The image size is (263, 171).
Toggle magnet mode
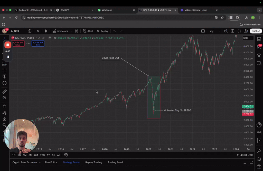(4, 106)
